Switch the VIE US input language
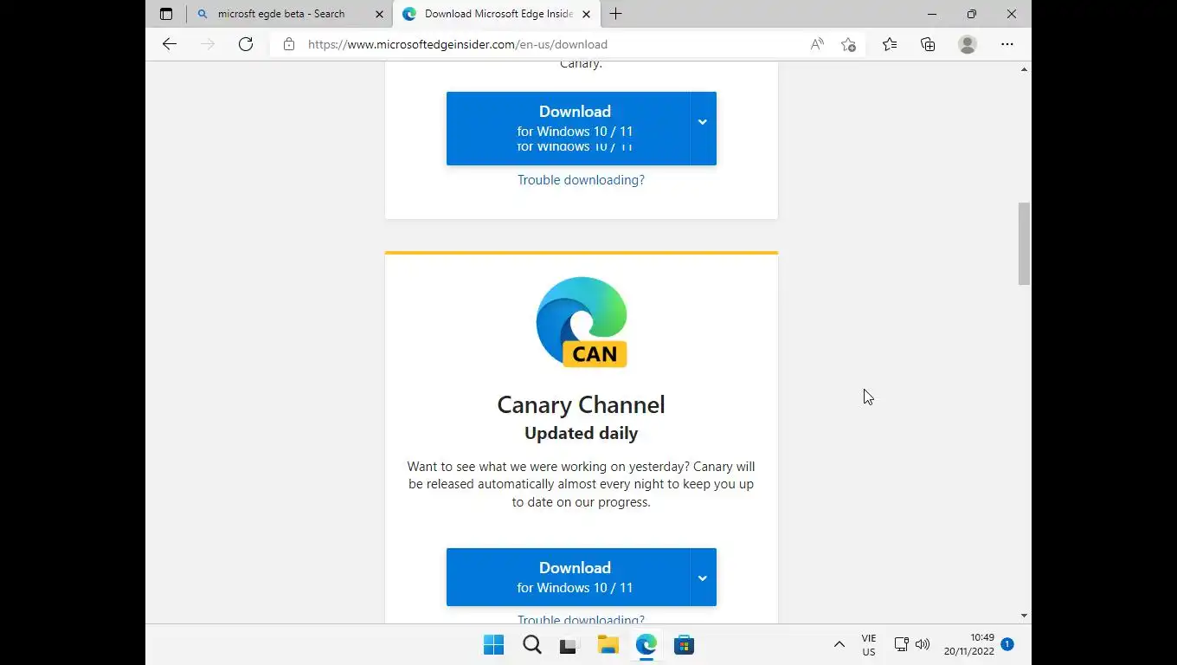1177x665 pixels. (869, 645)
